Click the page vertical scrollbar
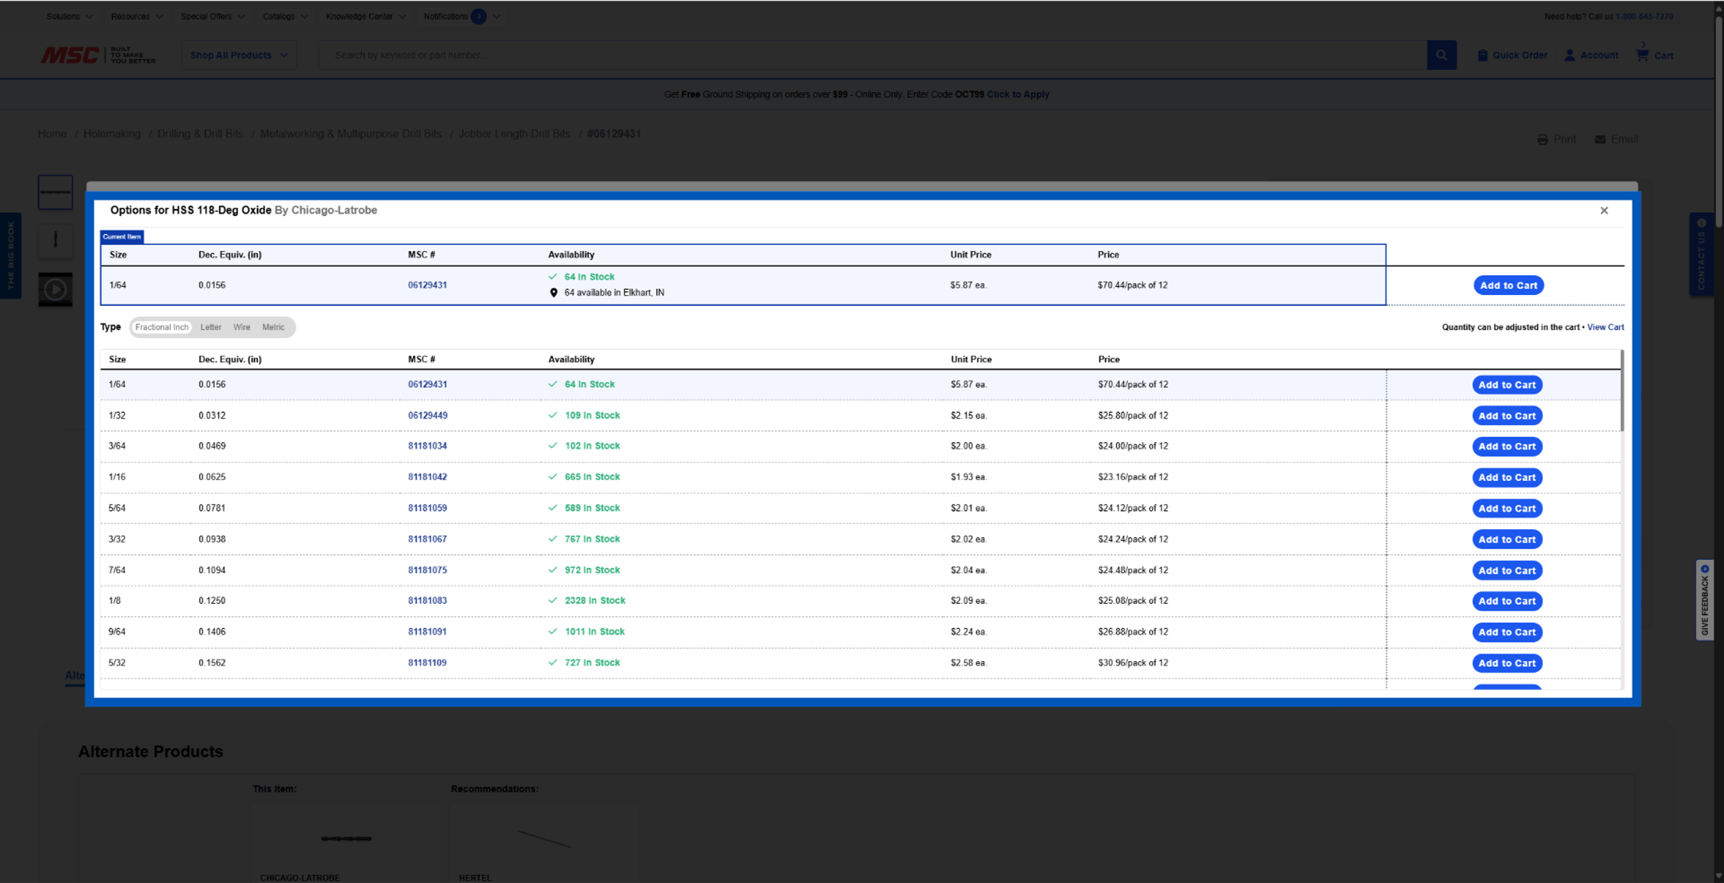1724x883 pixels. [1718, 122]
